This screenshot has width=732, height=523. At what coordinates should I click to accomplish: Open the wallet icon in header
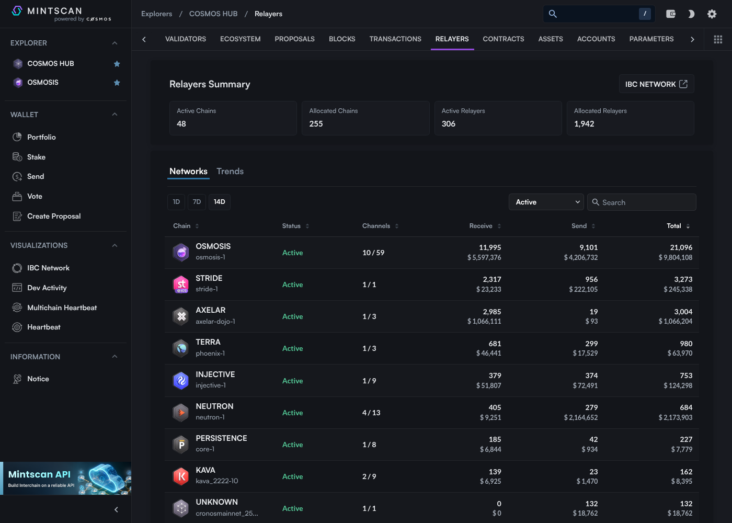(671, 14)
